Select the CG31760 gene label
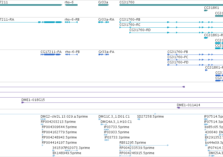Image resolution: width=223 pixels, height=157 pixels. point(127,2)
